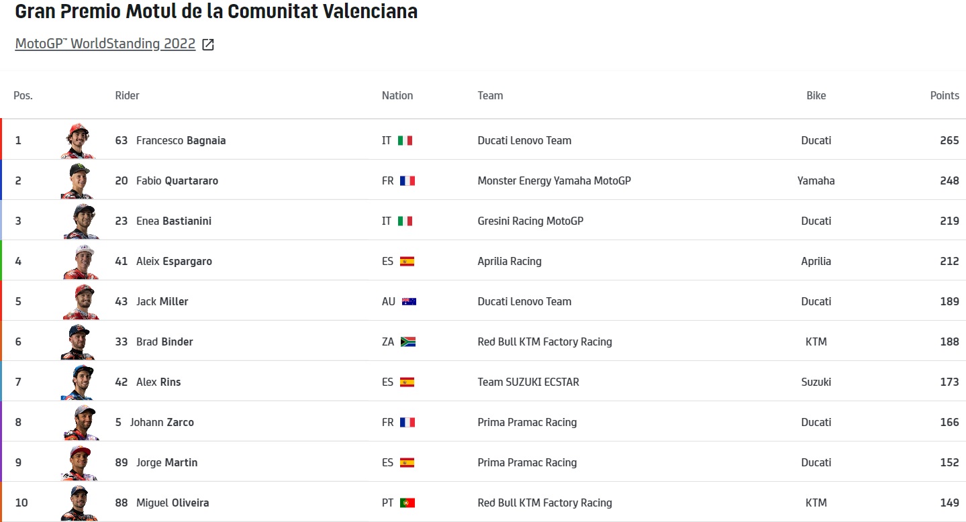The image size is (966, 522).
Task: Select Alex Rins' rider photo
Action: [x=79, y=382]
